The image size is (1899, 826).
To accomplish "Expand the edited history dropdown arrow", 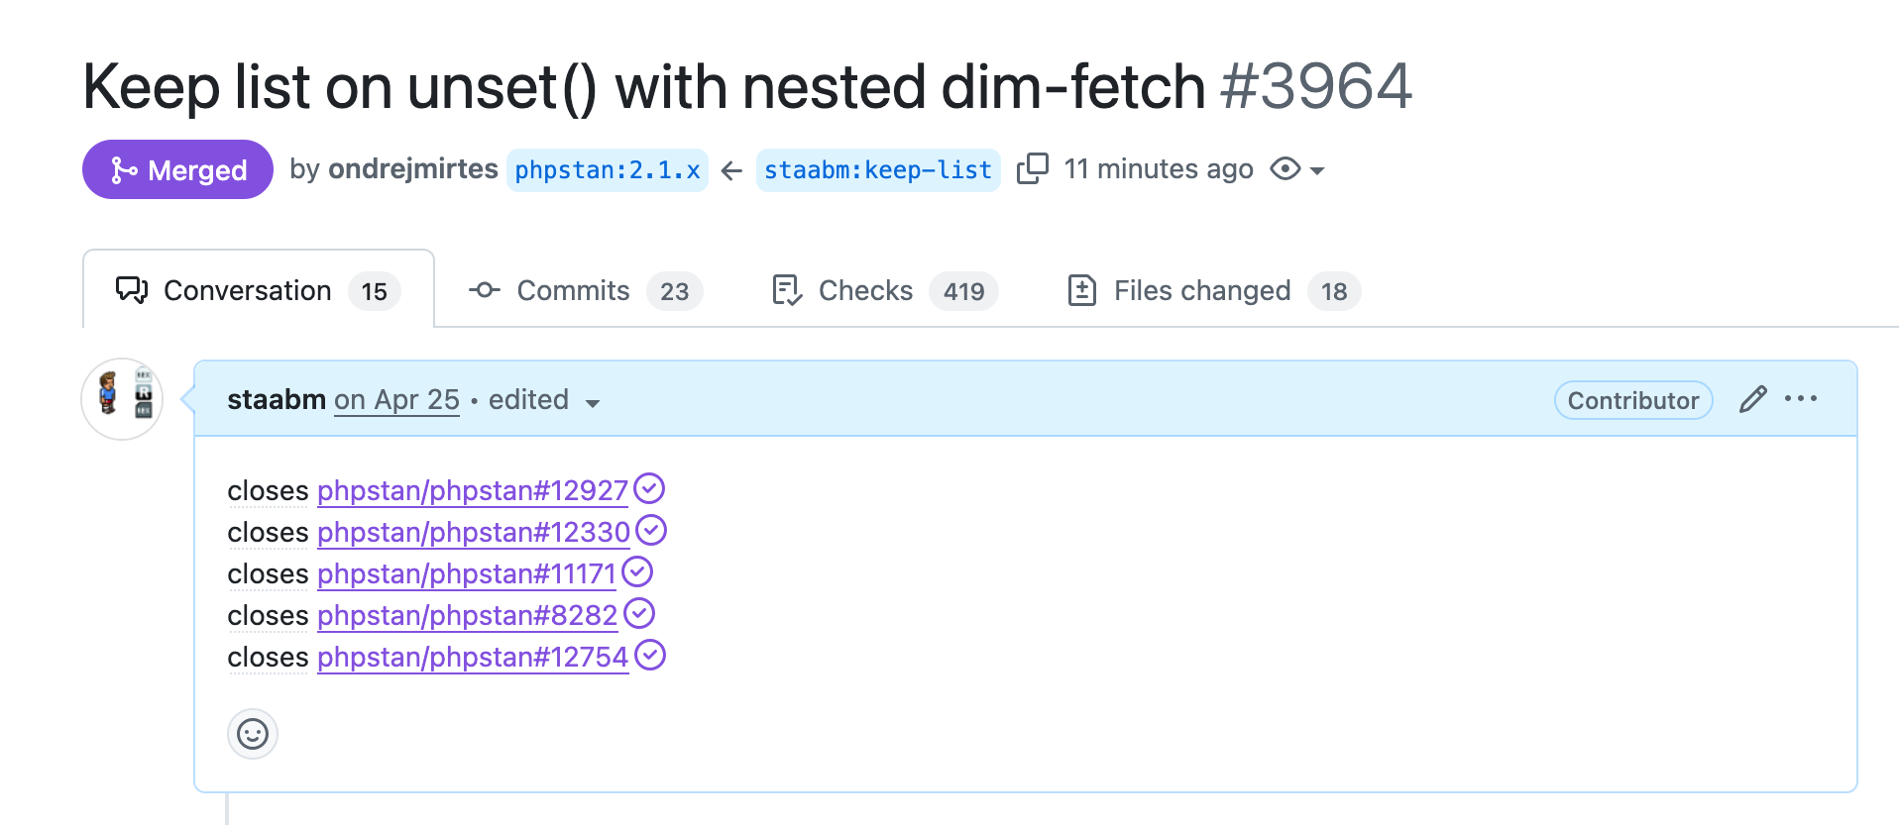I will (593, 403).
